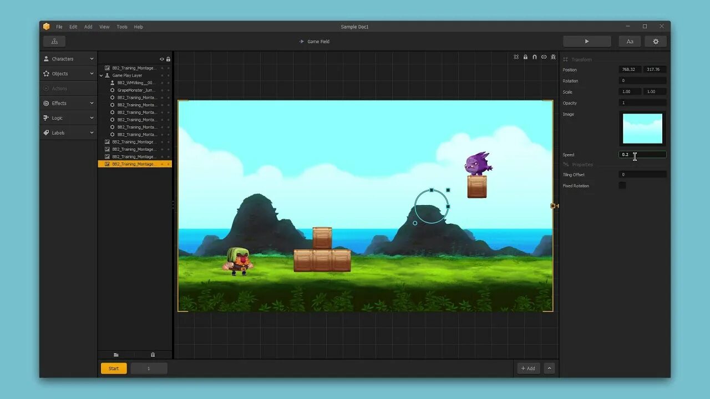Open the File menu
The width and height of the screenshot is (710, 399).
[59, 27]
